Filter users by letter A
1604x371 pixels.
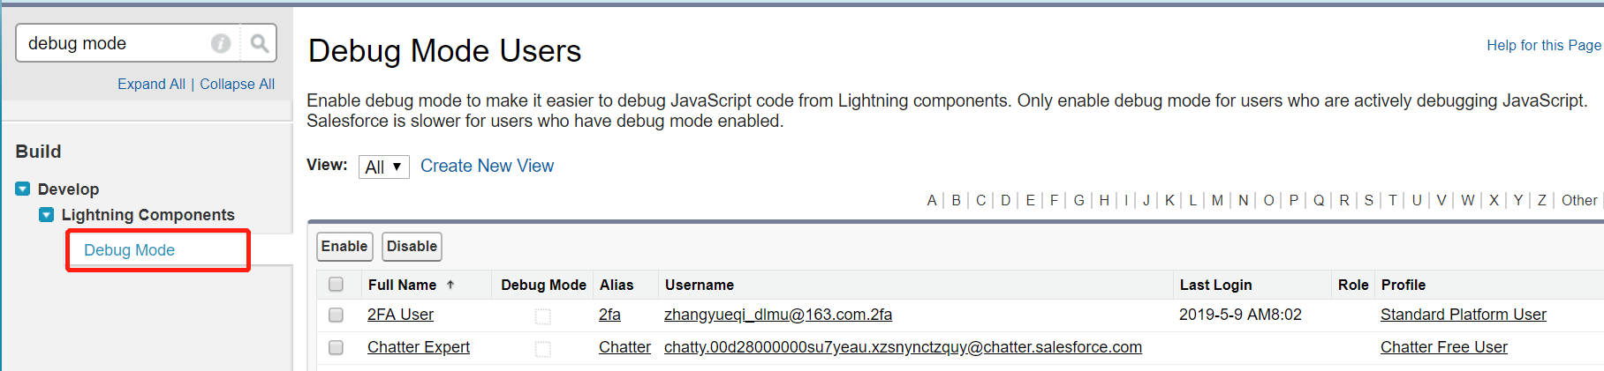click(x=932, y=200)
